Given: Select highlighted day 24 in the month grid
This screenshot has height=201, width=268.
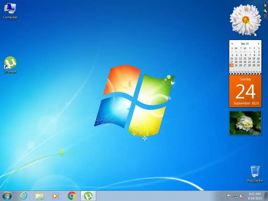Looking at the screenshot, I should tap(232, 65).
